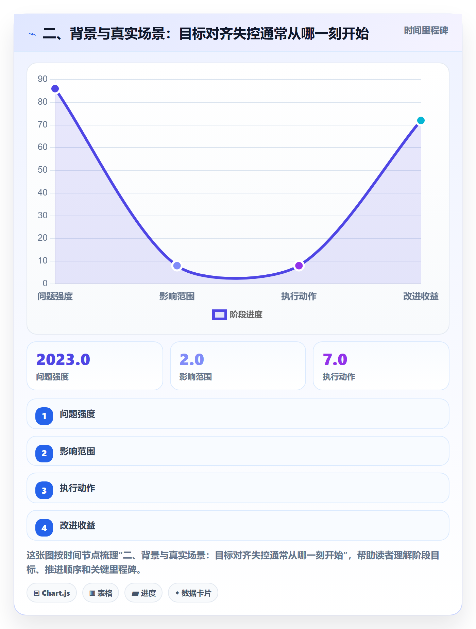Click the 执行动作 x-axis label
The width and height of the screenshot is (476, 629).
299,296
